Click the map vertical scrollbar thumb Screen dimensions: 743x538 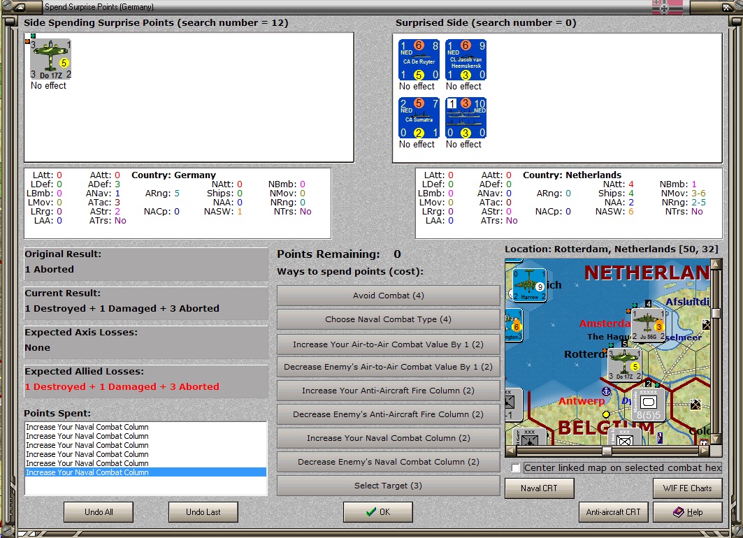(x=716, y=313)
